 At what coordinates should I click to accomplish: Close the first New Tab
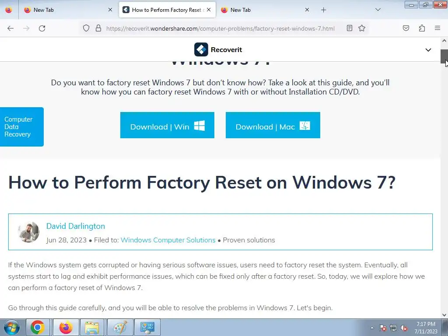pos(110,10)
